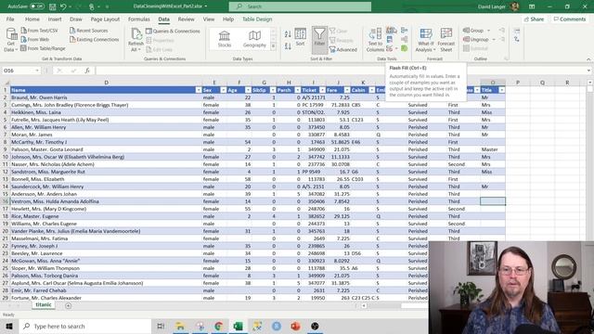Switch to the Page Layout tab
The width and height of the screenshot is (594, 334).
(105, 19)
